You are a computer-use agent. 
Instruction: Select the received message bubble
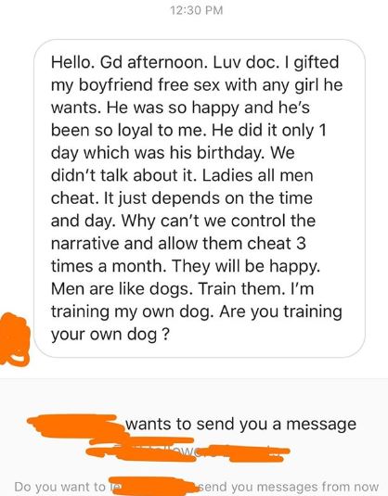pos(200,198)
